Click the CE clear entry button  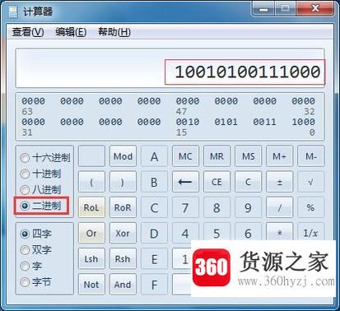(217, 182)
